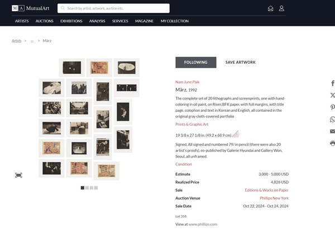Click the fullscreen view image icon
This screenshot has width=335, height=232.
tap(18, 176)
